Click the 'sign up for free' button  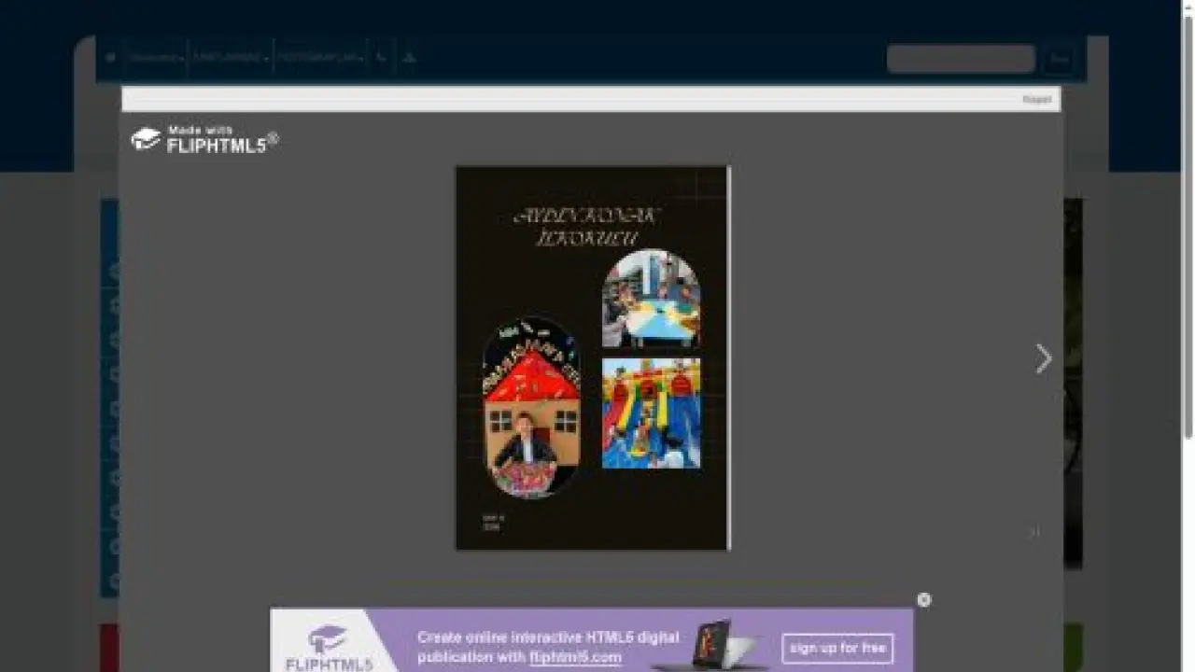(x=837, y=648)
